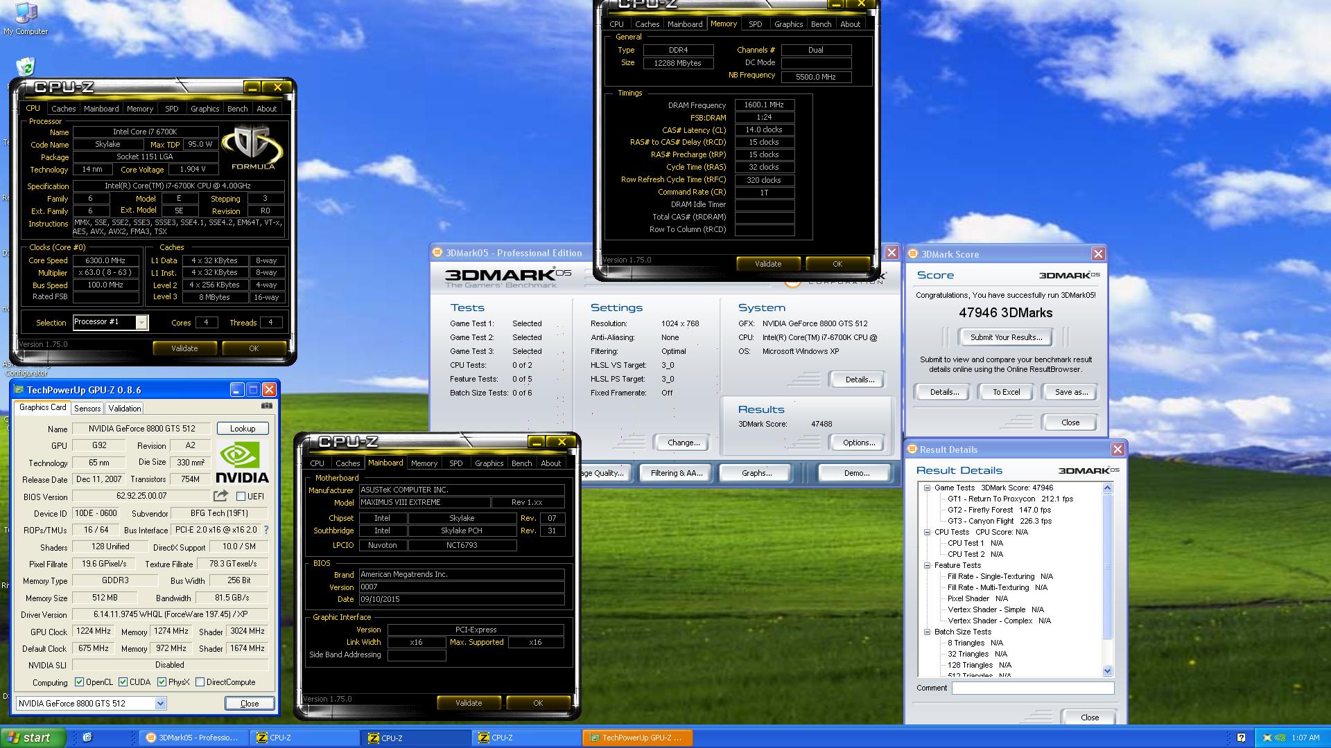The image size is (1331, 748).
Task: Switch to SPD tab in CPU-Z Memory window
Action: pyautogui.click(x=755, y=24)
